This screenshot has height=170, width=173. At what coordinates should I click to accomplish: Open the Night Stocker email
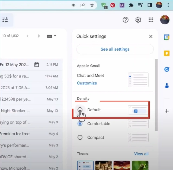coord(31,111)
